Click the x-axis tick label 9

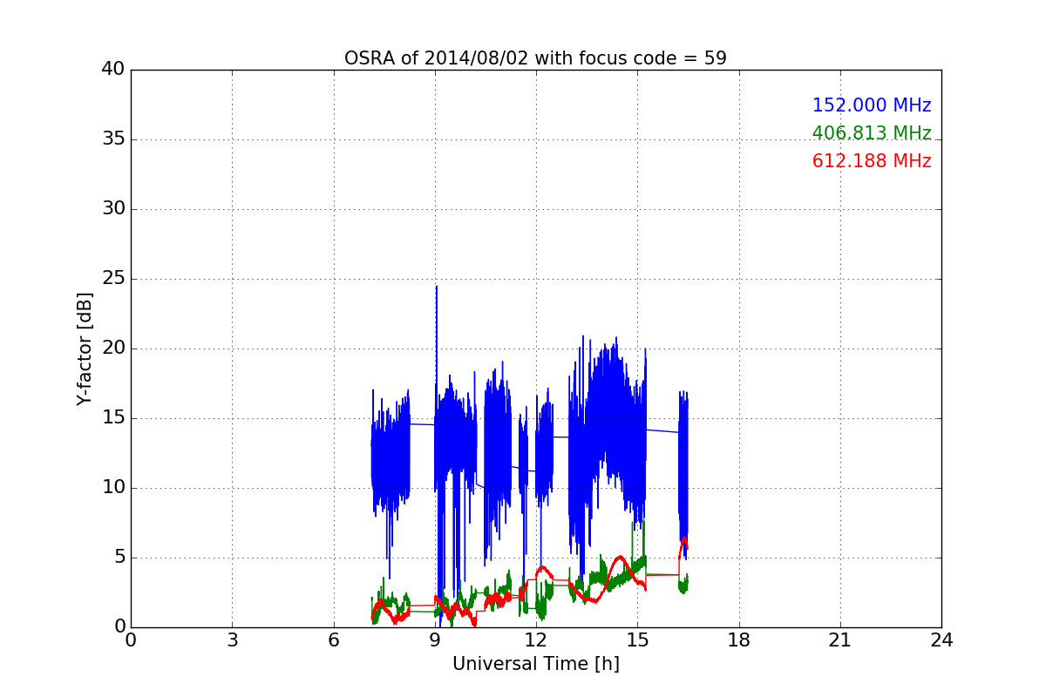coord(435,640)
